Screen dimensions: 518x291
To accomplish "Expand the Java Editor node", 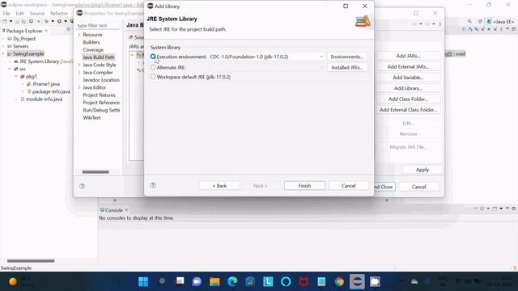I will point(79,87).
